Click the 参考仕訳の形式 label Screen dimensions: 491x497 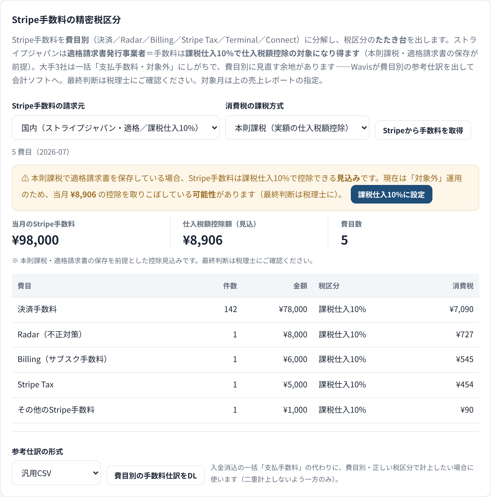[x=37, y=451]
